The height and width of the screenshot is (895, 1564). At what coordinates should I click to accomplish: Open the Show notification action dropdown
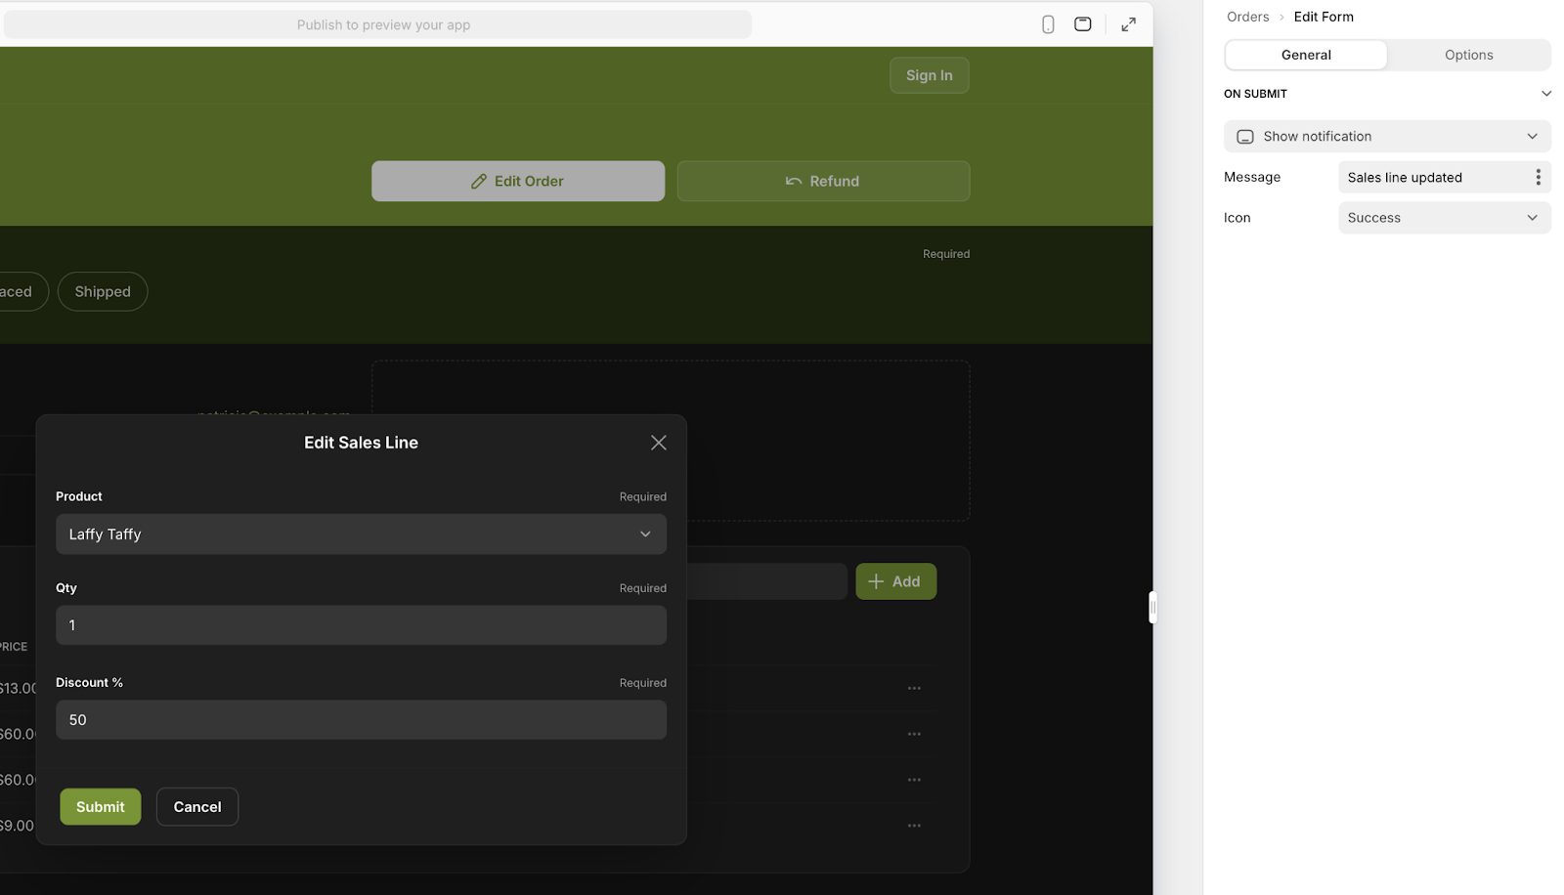click(x=1387, y=137)
